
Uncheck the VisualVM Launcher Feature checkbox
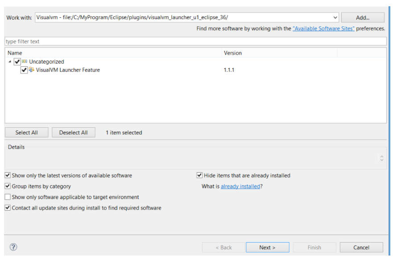click(x=24, y=70)
